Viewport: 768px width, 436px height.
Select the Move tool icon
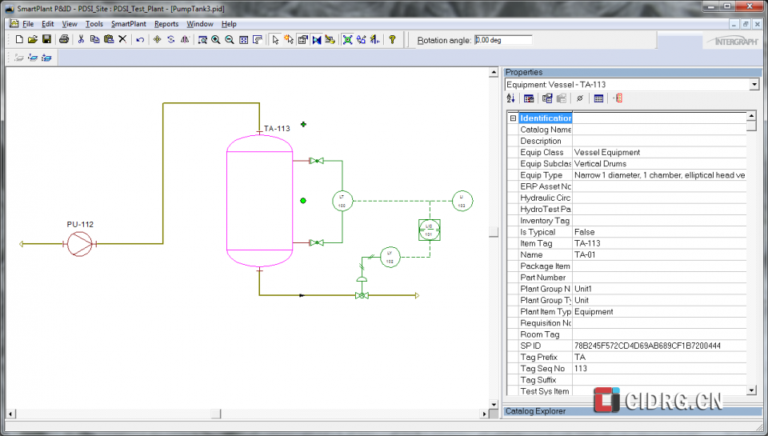(158, 40)
